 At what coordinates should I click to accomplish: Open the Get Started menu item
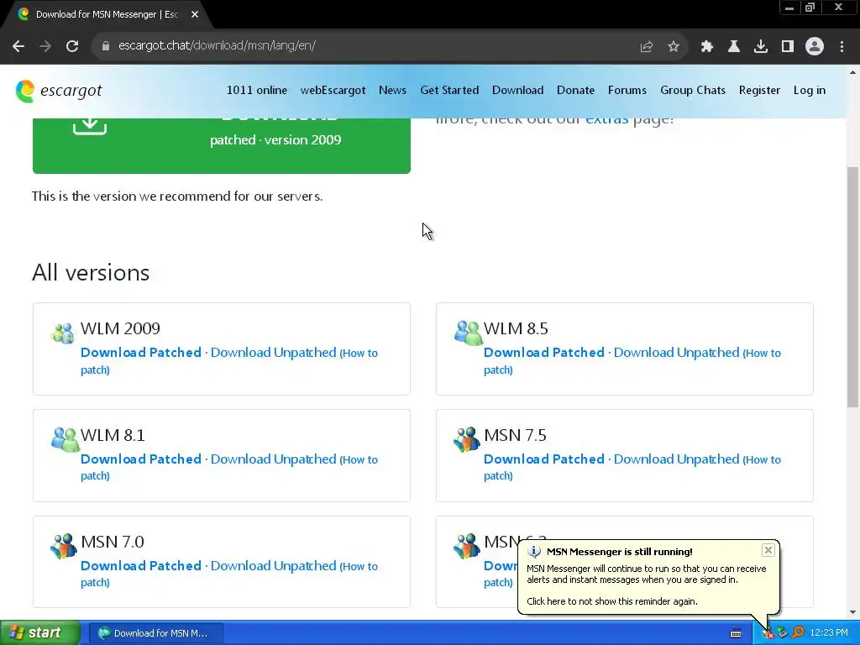coord(449,91)
